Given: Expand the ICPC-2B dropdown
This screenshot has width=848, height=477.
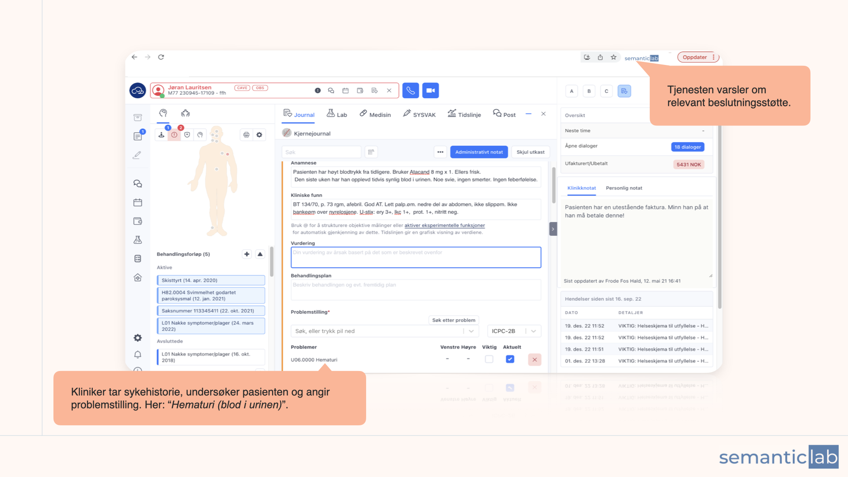Looking at the screenshot, I should click(534, 331).
